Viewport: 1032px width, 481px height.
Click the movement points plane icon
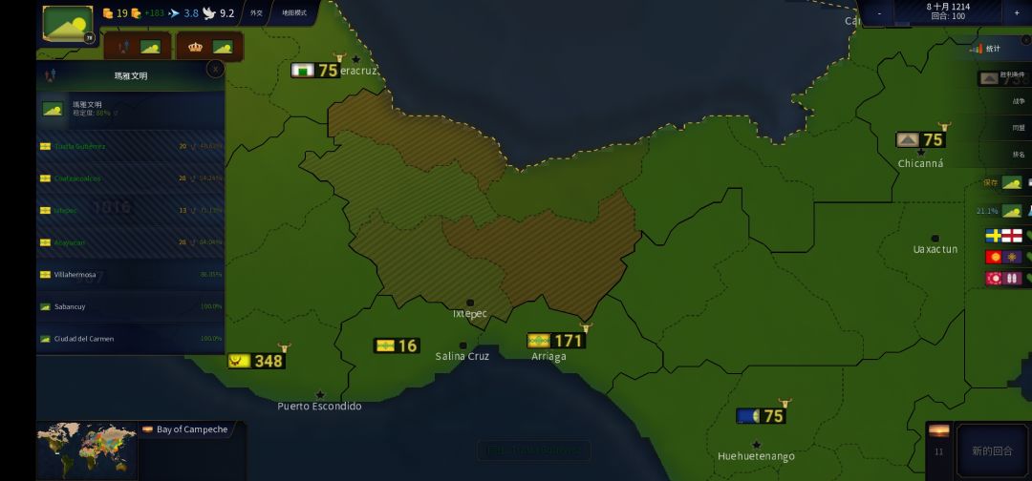coord(175,13)
